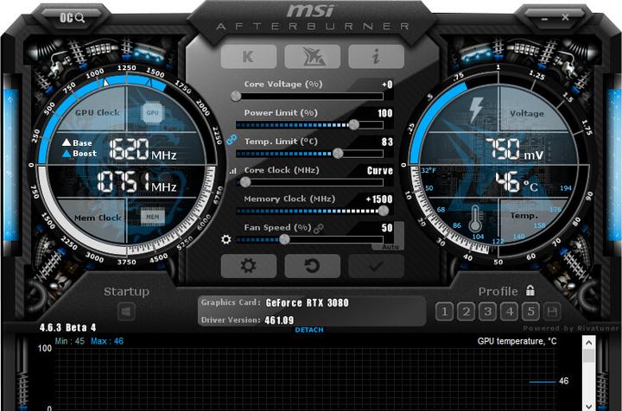622x411 pixels.
Task: Click the Core Voltage +0 value field
Action: (x=387, y=85)
